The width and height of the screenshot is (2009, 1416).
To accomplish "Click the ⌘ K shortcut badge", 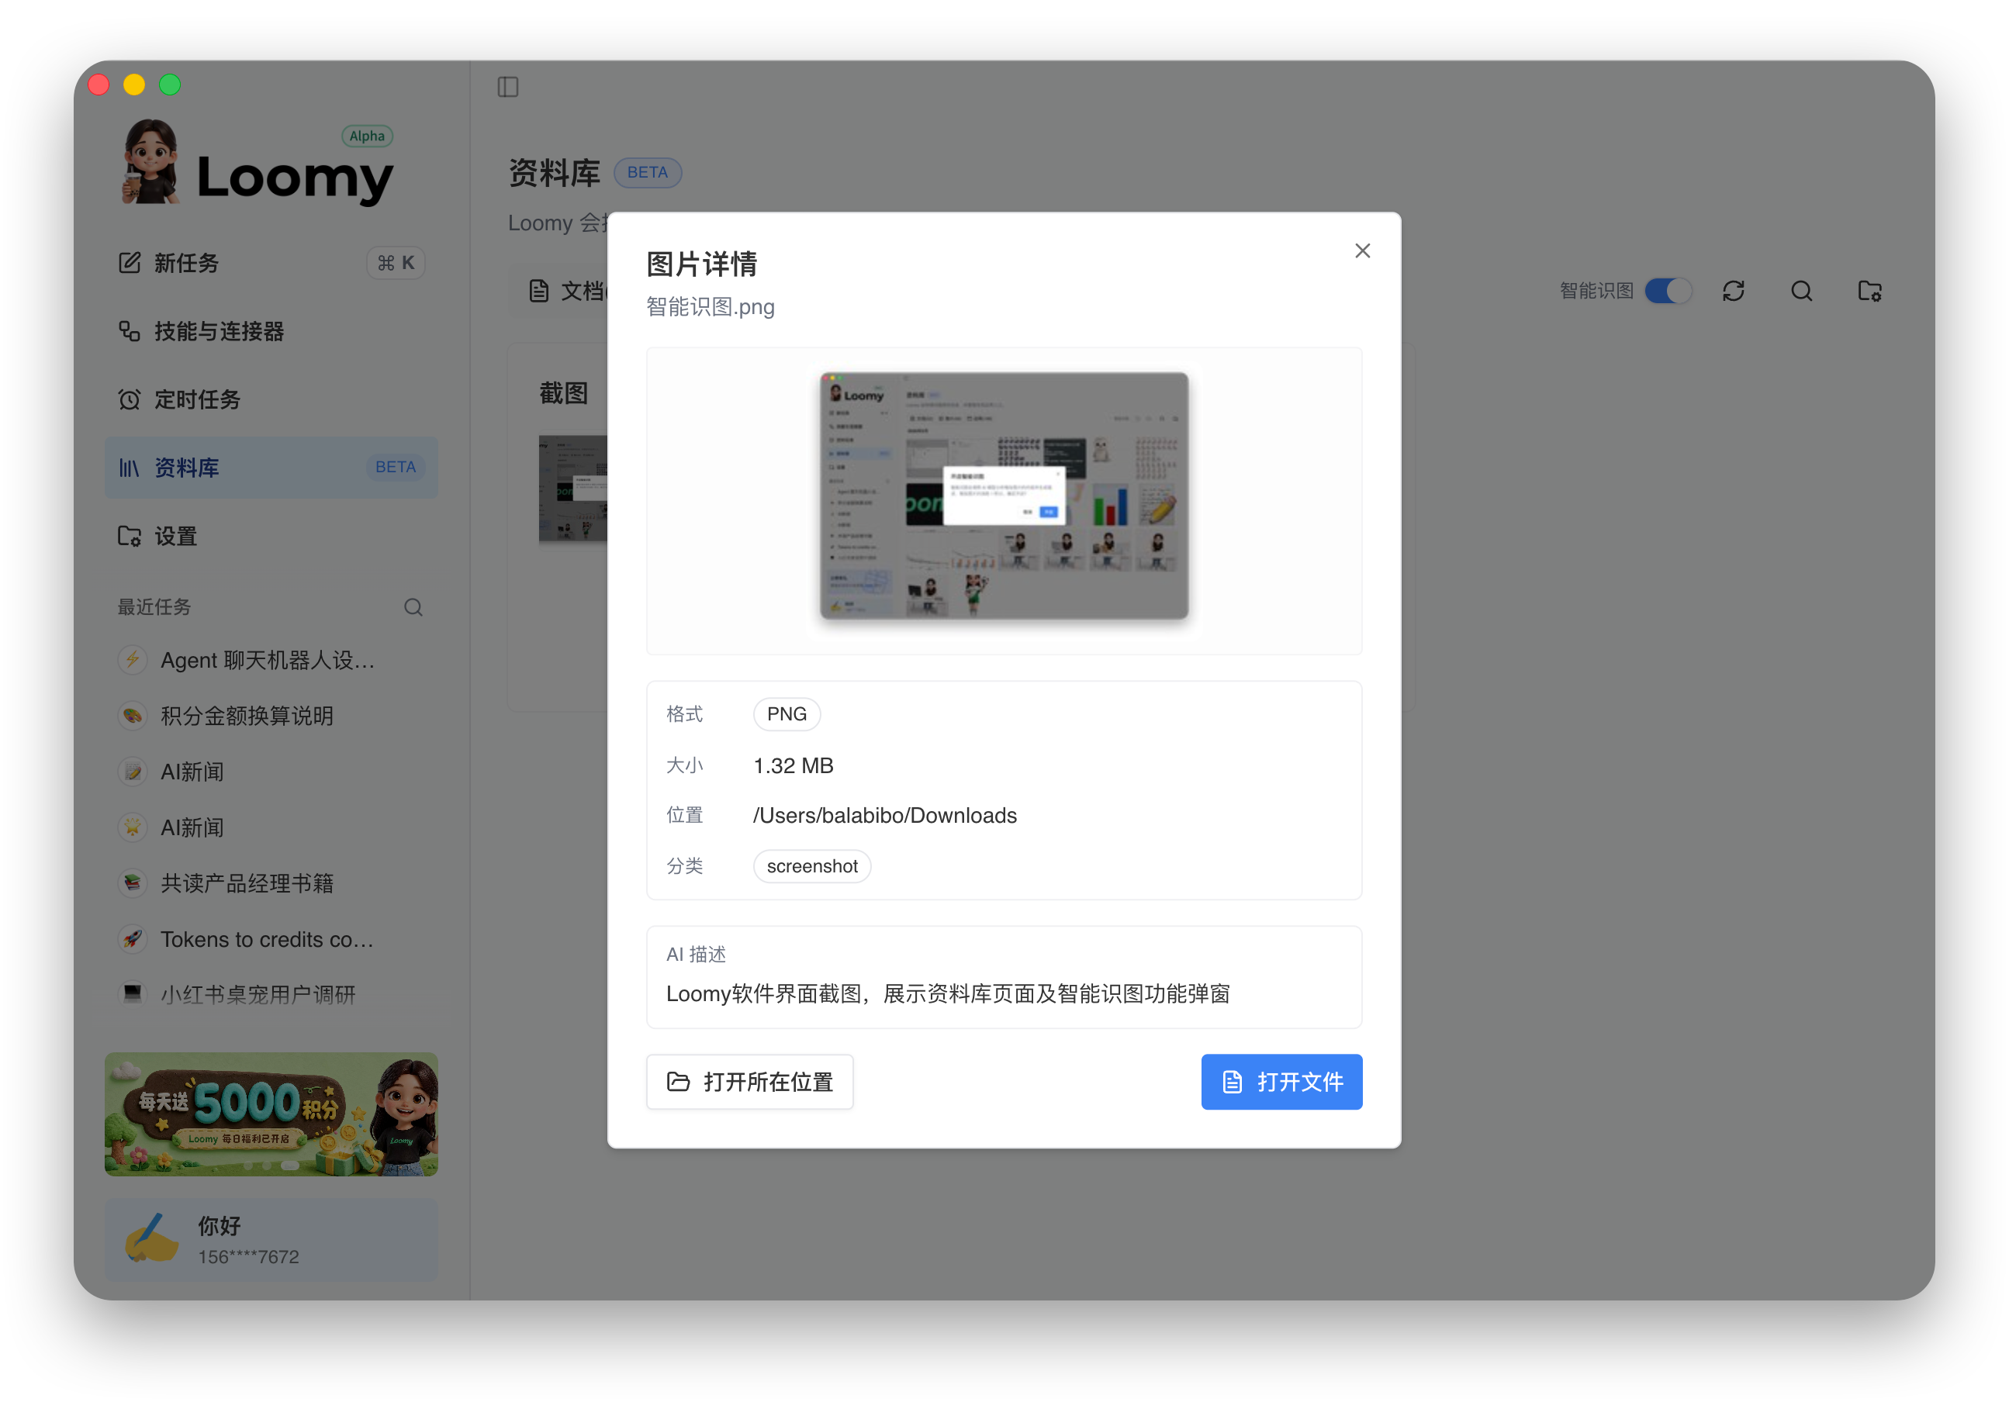I will (396, 263).
